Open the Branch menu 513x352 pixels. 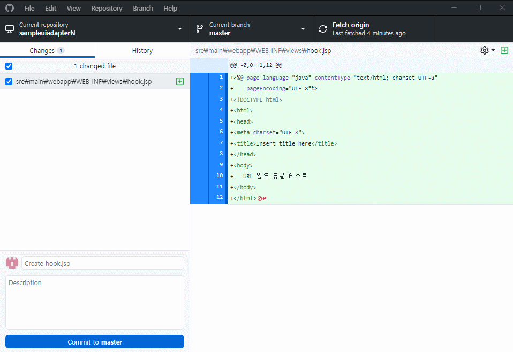(x=142, y=8)
